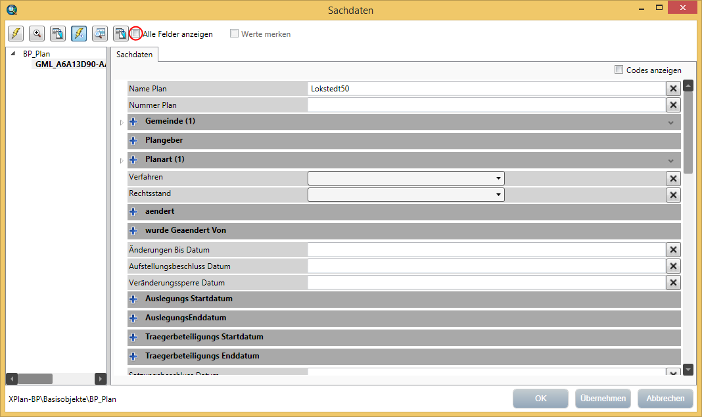Open the table search toolbar icon
The image size is (702, 417).
[99, 33]
